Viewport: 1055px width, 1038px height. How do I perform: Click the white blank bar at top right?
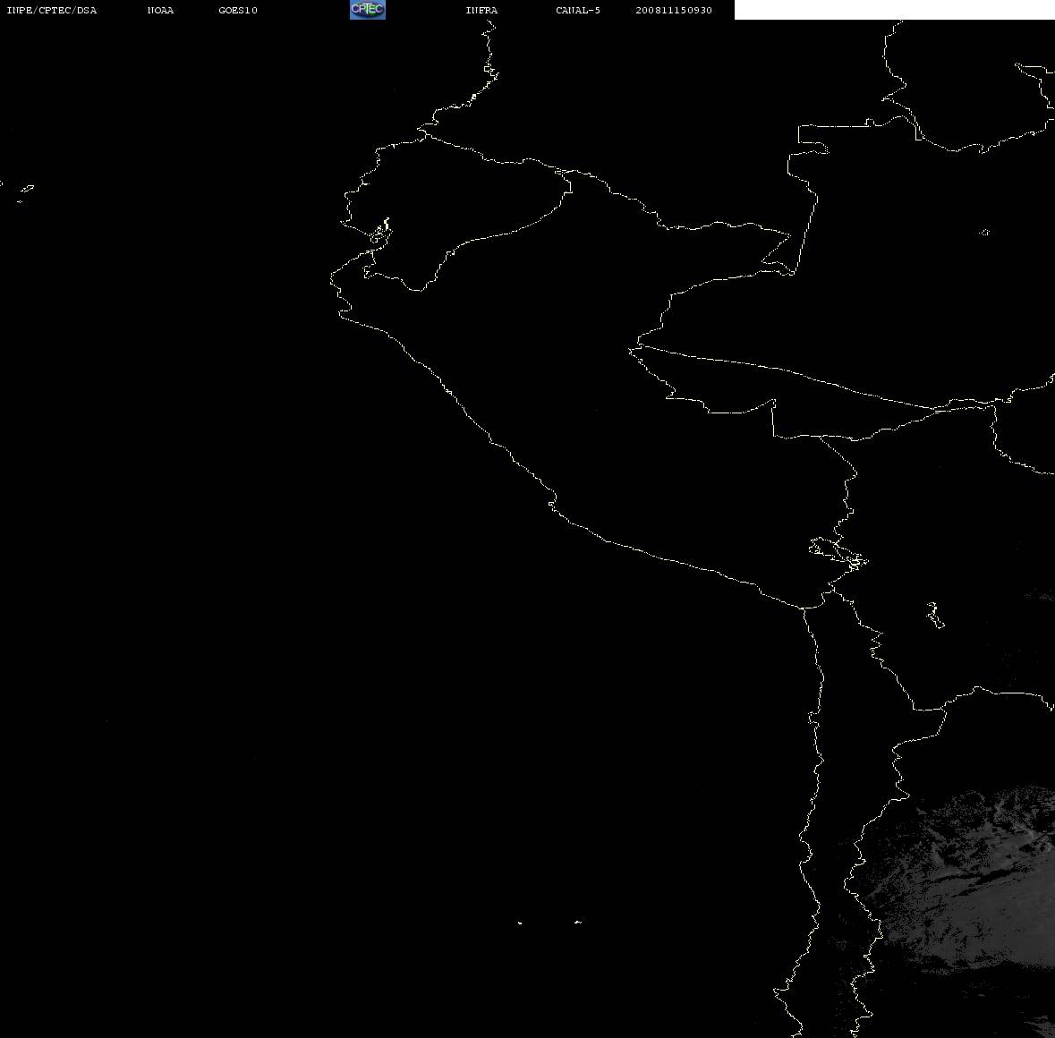tap(894, 10)
